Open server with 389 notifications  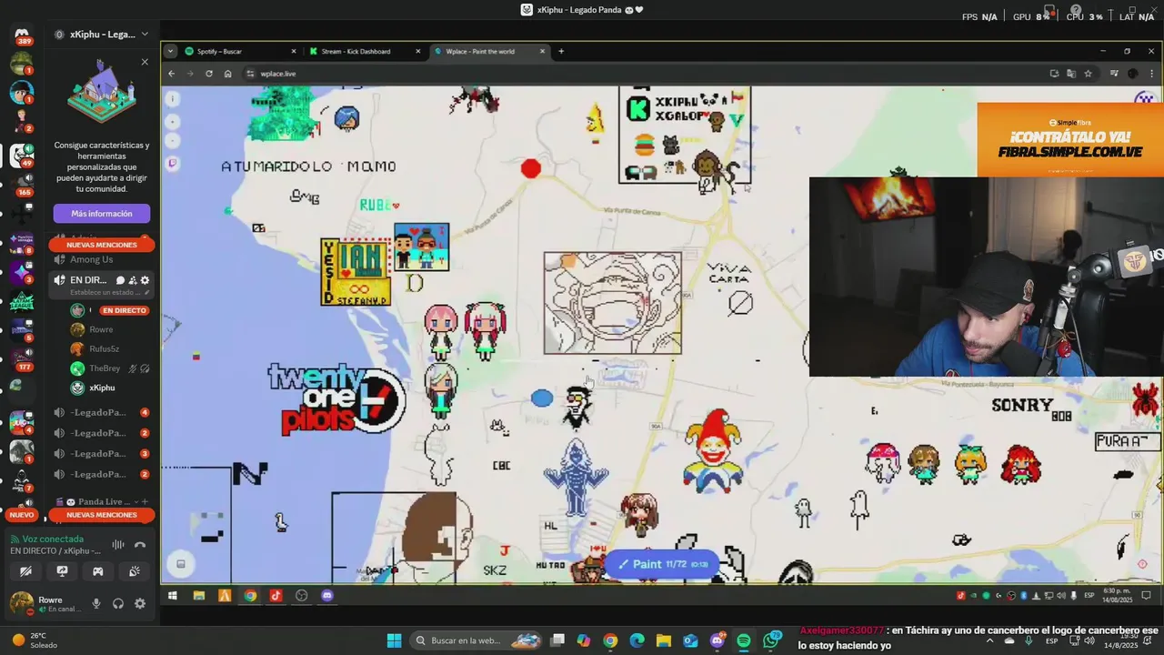tap(22, 35)
